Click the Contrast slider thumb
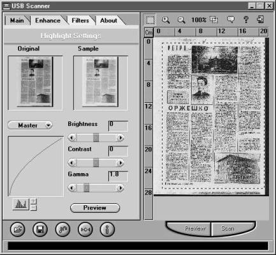This screenshot has width=276, height=255. point(96,163)
